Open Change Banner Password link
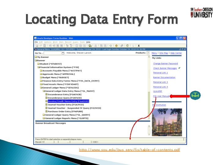 pos(166,64)
